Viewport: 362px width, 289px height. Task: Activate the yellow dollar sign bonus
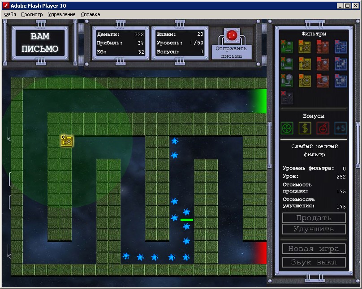(305, 128)
